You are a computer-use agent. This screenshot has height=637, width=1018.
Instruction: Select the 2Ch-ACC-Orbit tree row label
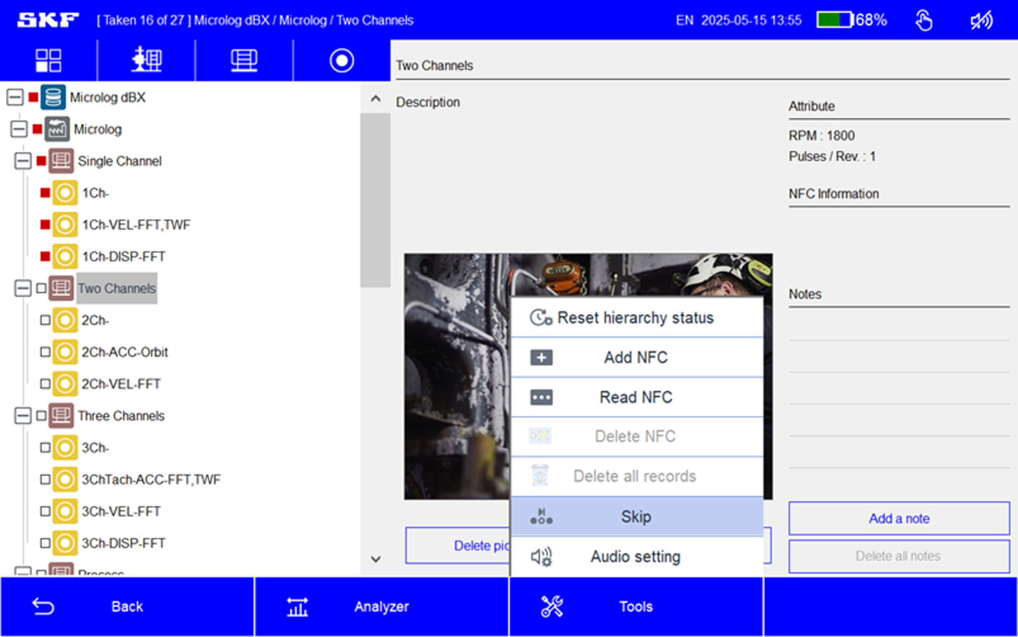(124, 352)
